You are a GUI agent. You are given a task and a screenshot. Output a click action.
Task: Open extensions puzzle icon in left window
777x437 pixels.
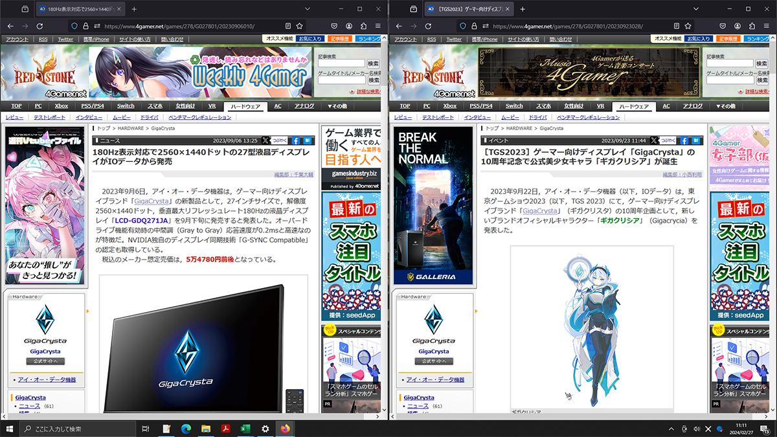click(x=364, y=26)
